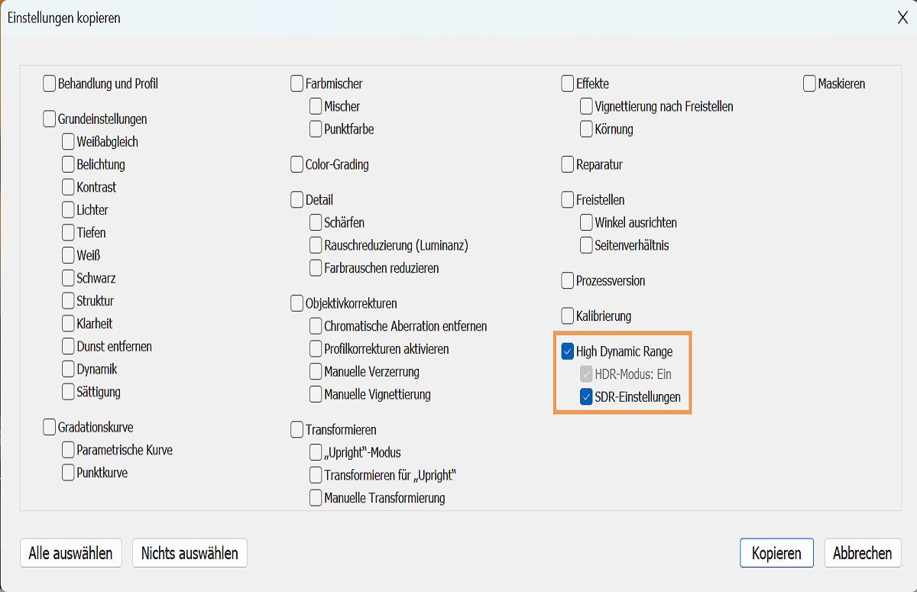Click Kopieren to copy settings
The height and width of the screenshot is (592, 917).
pos(776,553)
